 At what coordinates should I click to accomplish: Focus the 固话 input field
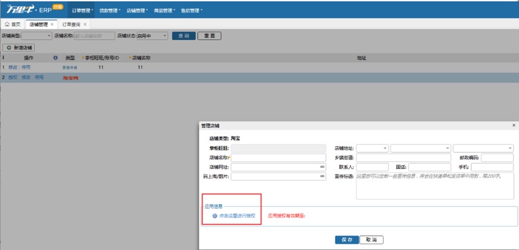(x=430, y=167)
